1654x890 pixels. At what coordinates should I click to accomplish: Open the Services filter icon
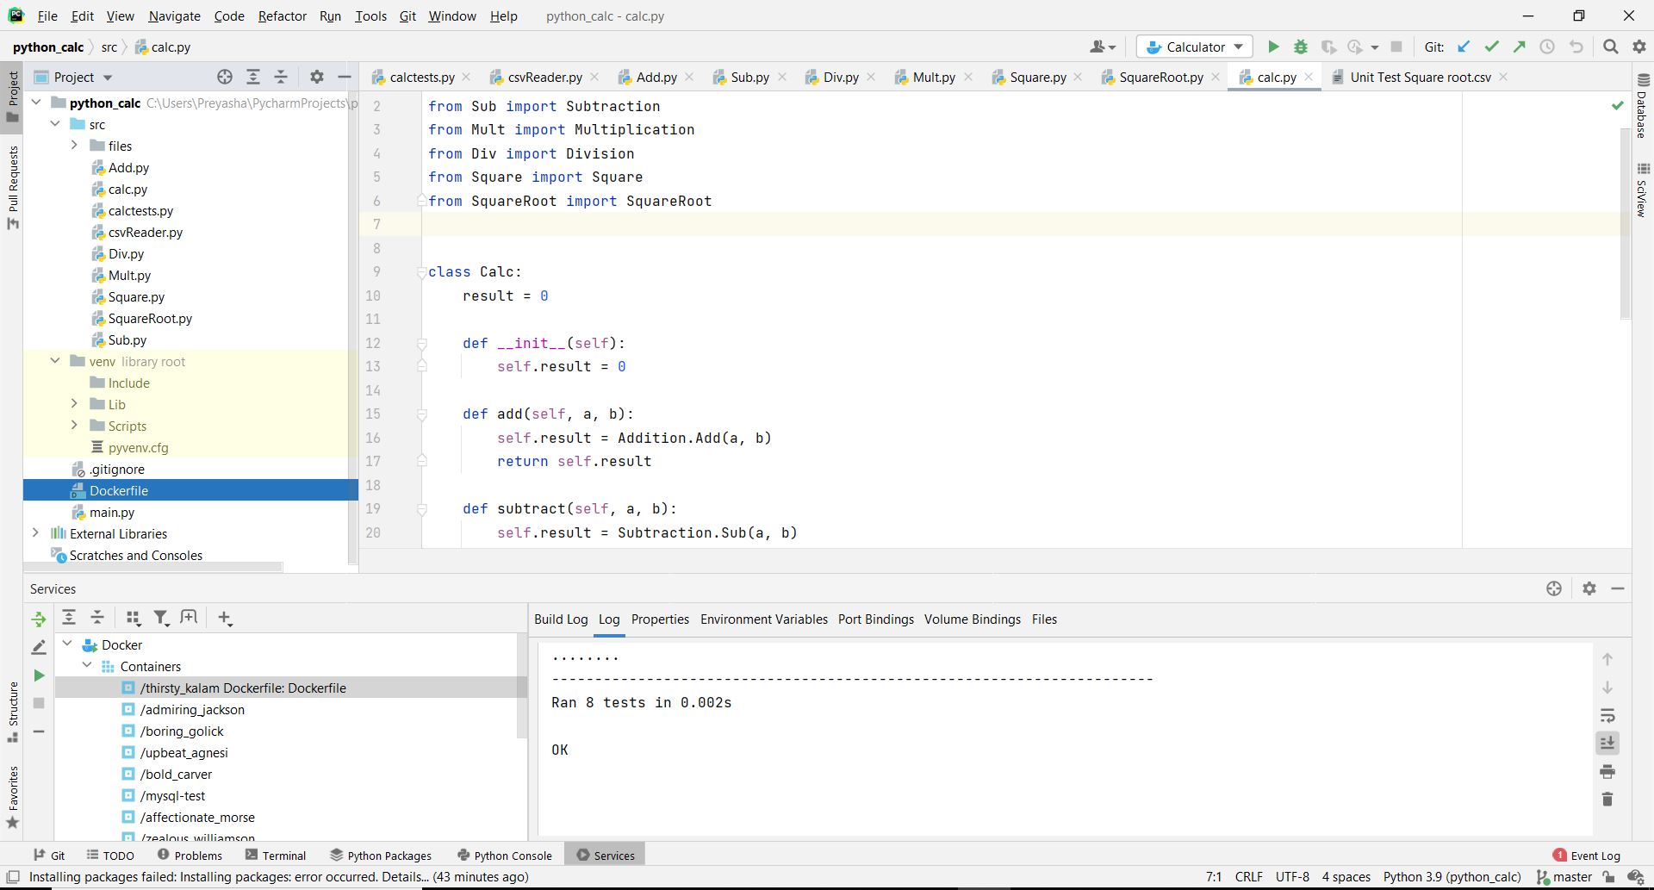pos(161,617)
